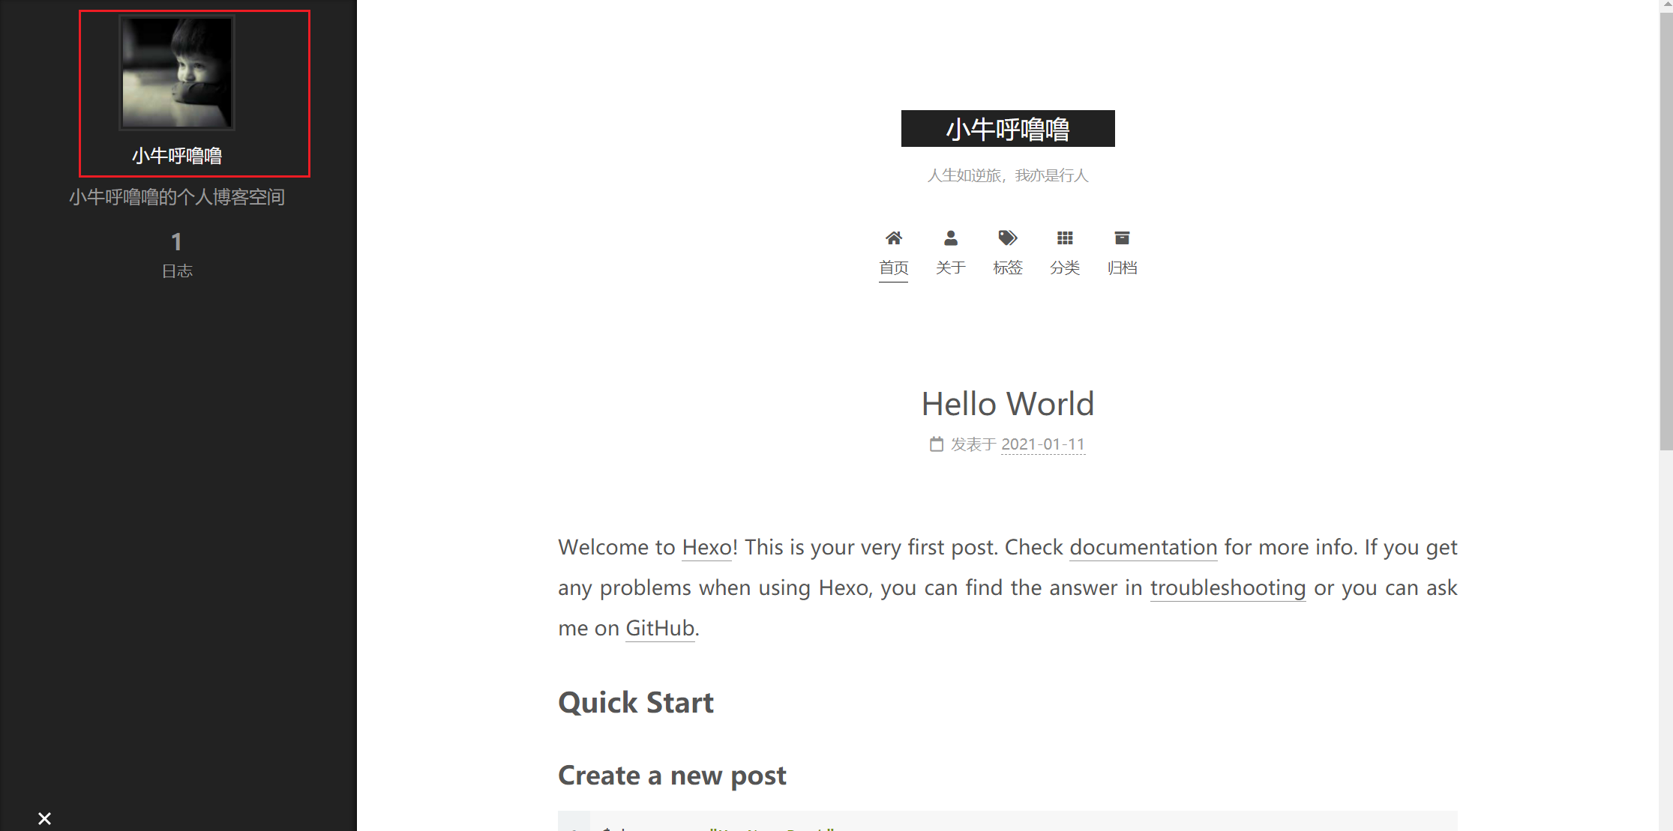Click the tags icon above 标签
The height and width of the screenshot is (831, 1673).
point(1007,238)
